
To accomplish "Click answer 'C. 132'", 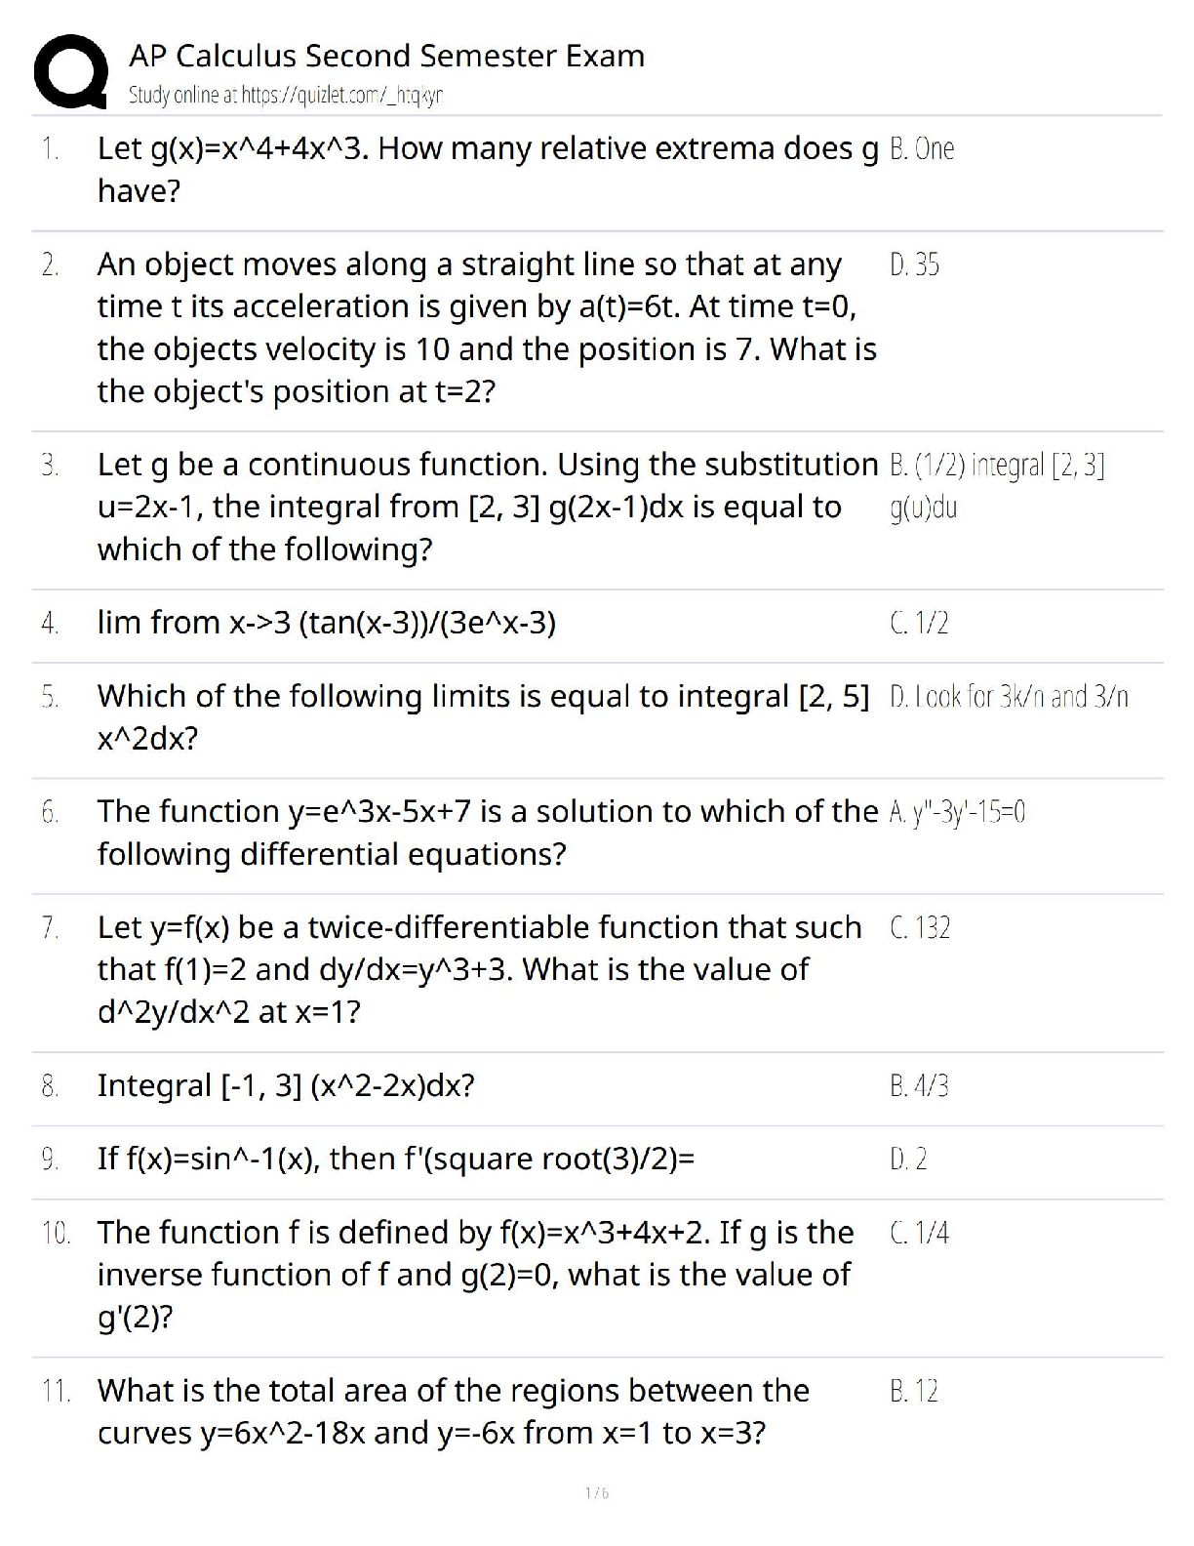I will pyautogui.click(x=920, y=927).
